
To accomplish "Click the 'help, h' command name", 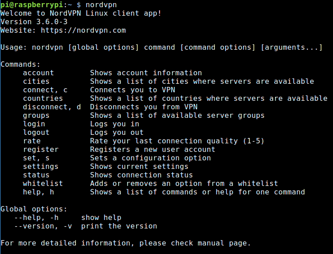I will pyautogui.click(x=39, y=192).
